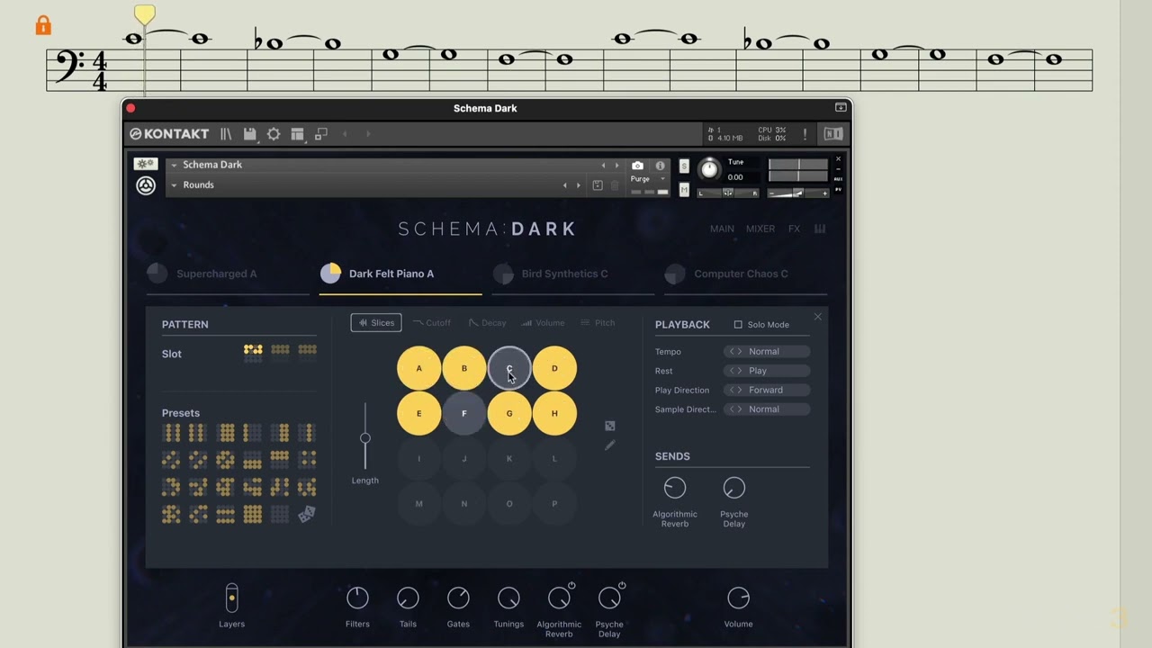Select the Cutoff pattern mode

tap(432, 323)
